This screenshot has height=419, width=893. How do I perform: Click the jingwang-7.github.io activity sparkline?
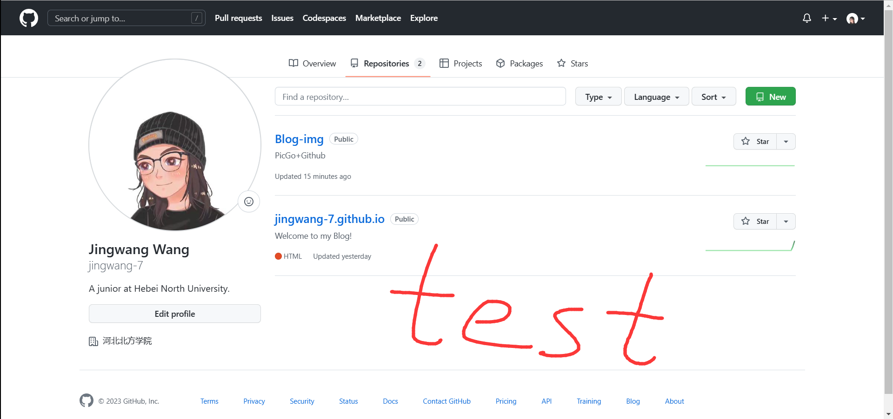click(750, 246)
